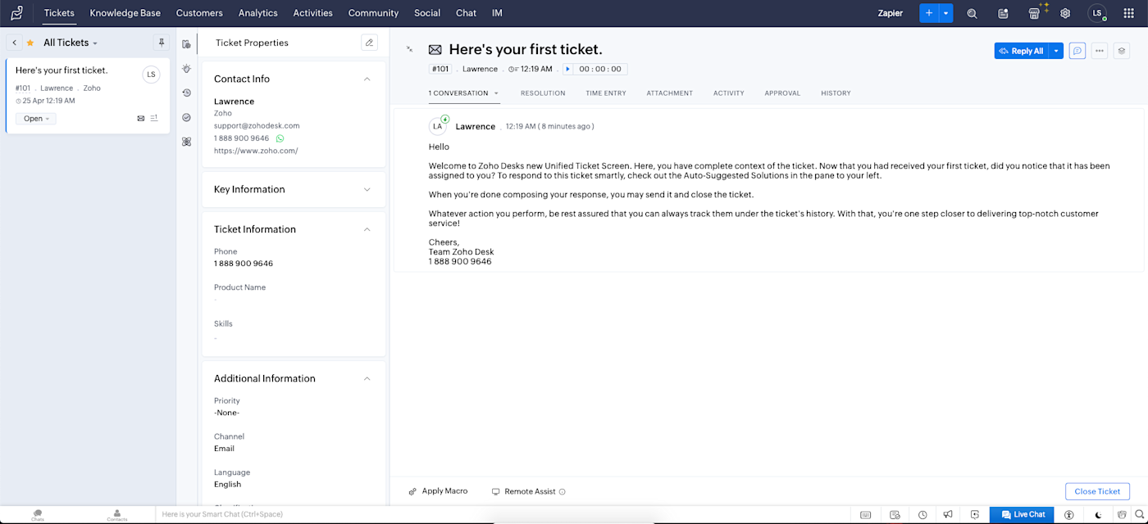Image resolution: width=1148 pixels, height=524 pixels.
Task: Open Chats in the bottom bar
Action: (x=38, y=515)
